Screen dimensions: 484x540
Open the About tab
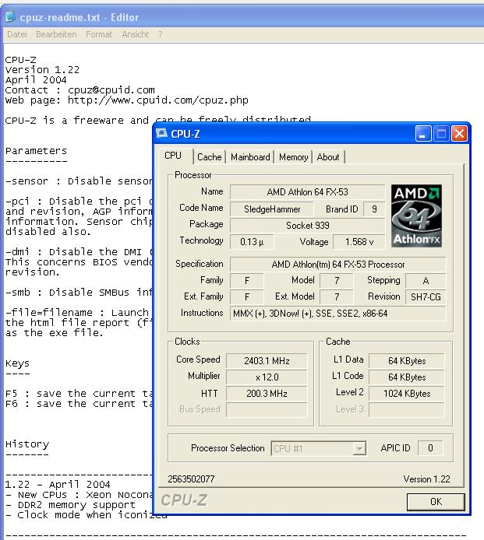328,157
